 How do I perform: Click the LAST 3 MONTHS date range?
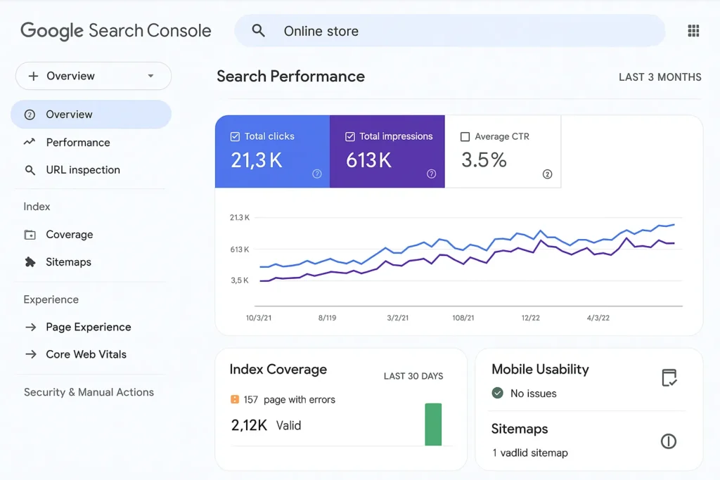[x=660, y=77]
